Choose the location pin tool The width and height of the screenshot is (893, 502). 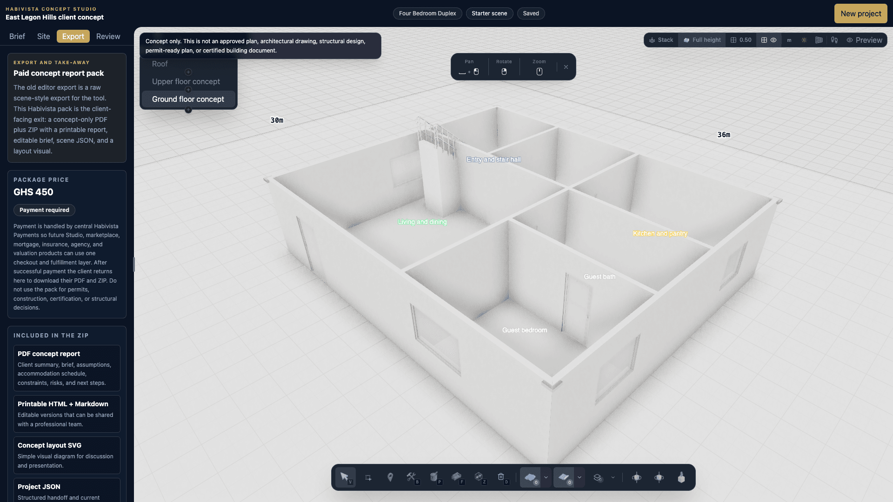pyautogui.click(x=390, y=477)
